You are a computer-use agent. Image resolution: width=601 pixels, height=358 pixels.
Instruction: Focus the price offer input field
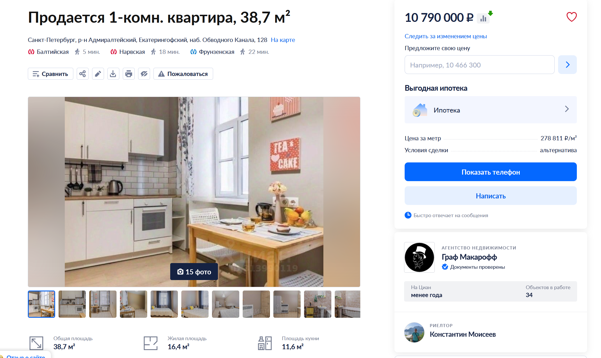479,65
